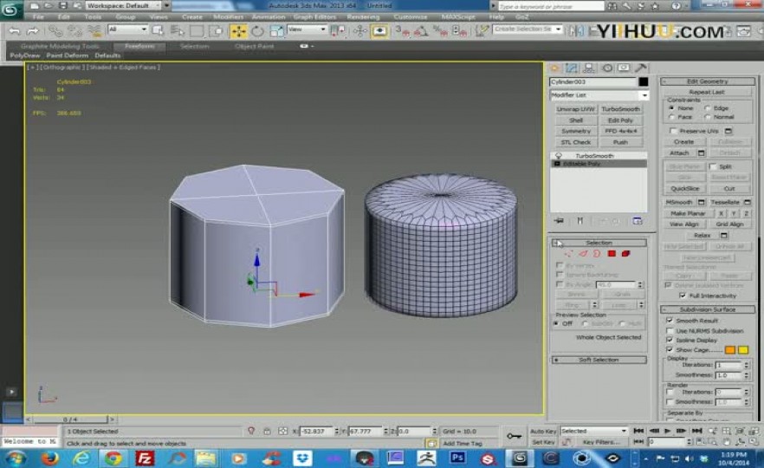Click the Redo arrow
The height and width of the screenshot is (468, 764).
[33, 32]
